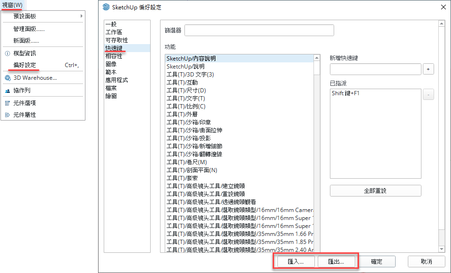Expand the 預設面板 submenu arrow
Screen dimensions: 451x273
[x=81, y=16]
